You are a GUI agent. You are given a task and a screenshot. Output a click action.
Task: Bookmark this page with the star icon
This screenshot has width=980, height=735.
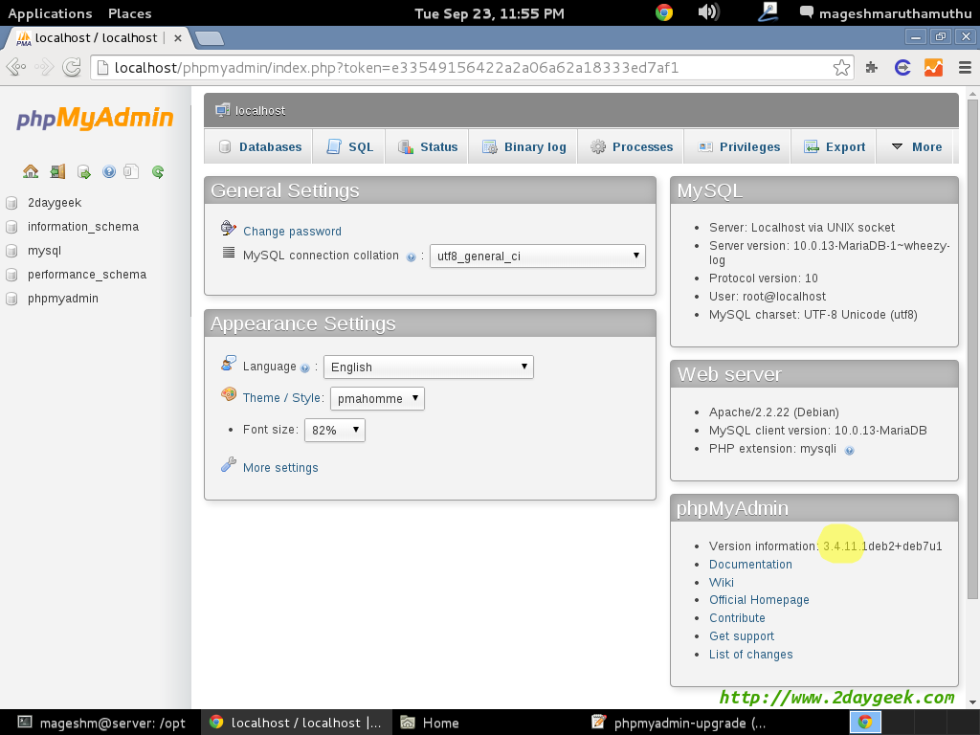tap(841, 67)
